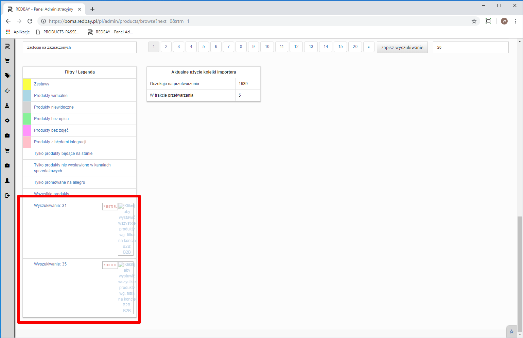Viewport: 523px width, 338px height.
Task: Click the pointing hand sidebar icon
Action: tap(7, 91)
